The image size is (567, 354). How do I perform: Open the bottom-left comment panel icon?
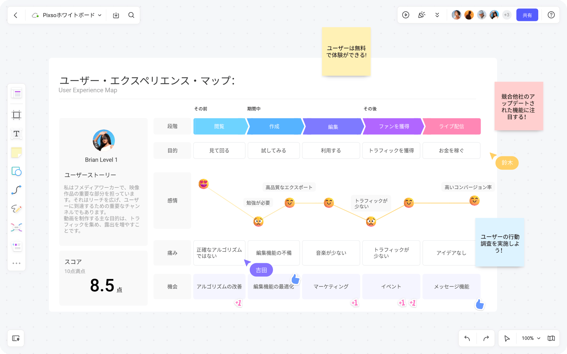click(x=16, y=338)
